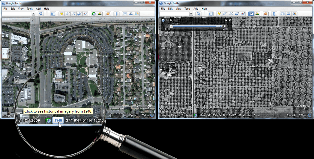Add polygon tool in right window
Image resolution: width=314 pixels, height=159 pixels.
(x=225, y=14)
